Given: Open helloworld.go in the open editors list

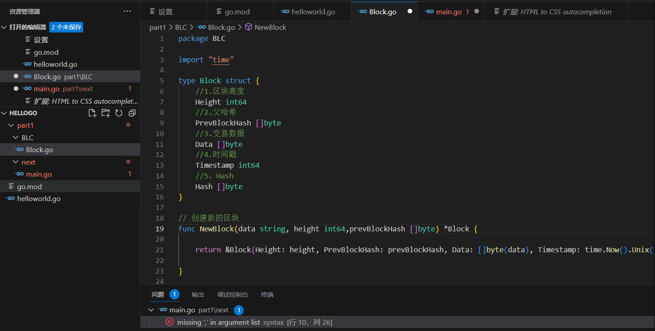Looking at the screenshot, I should pos(70,65).
